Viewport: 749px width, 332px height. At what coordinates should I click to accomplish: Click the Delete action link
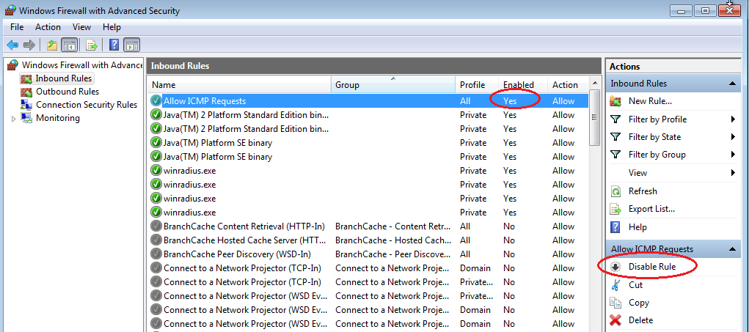[640, 320]
